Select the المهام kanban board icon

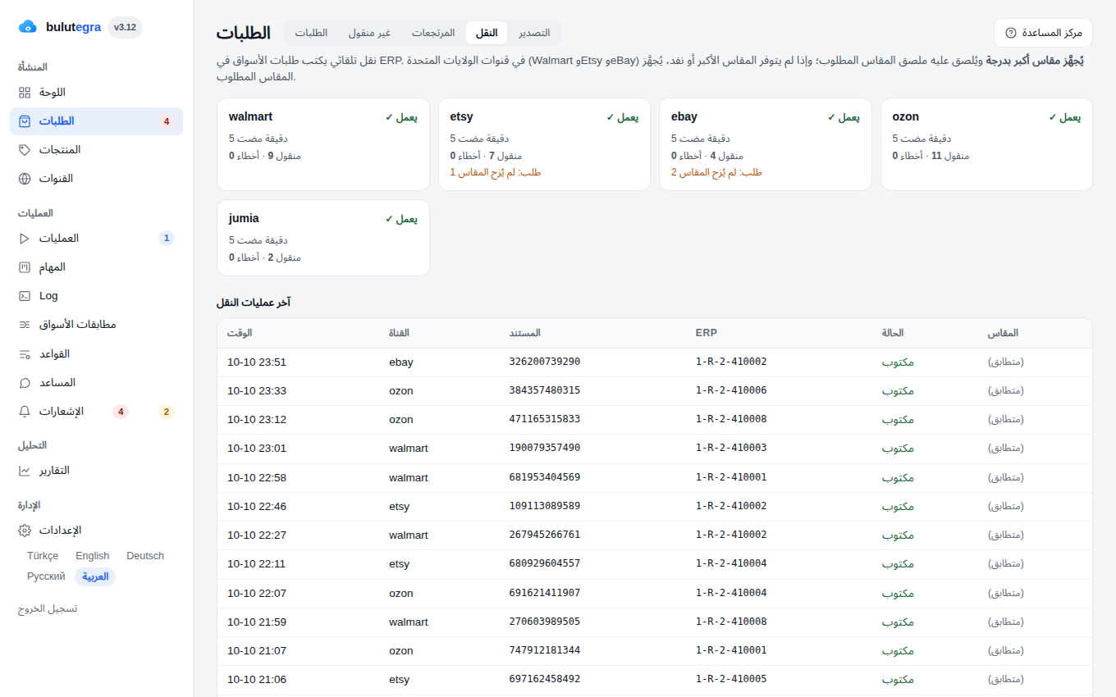tap(25, 267)
